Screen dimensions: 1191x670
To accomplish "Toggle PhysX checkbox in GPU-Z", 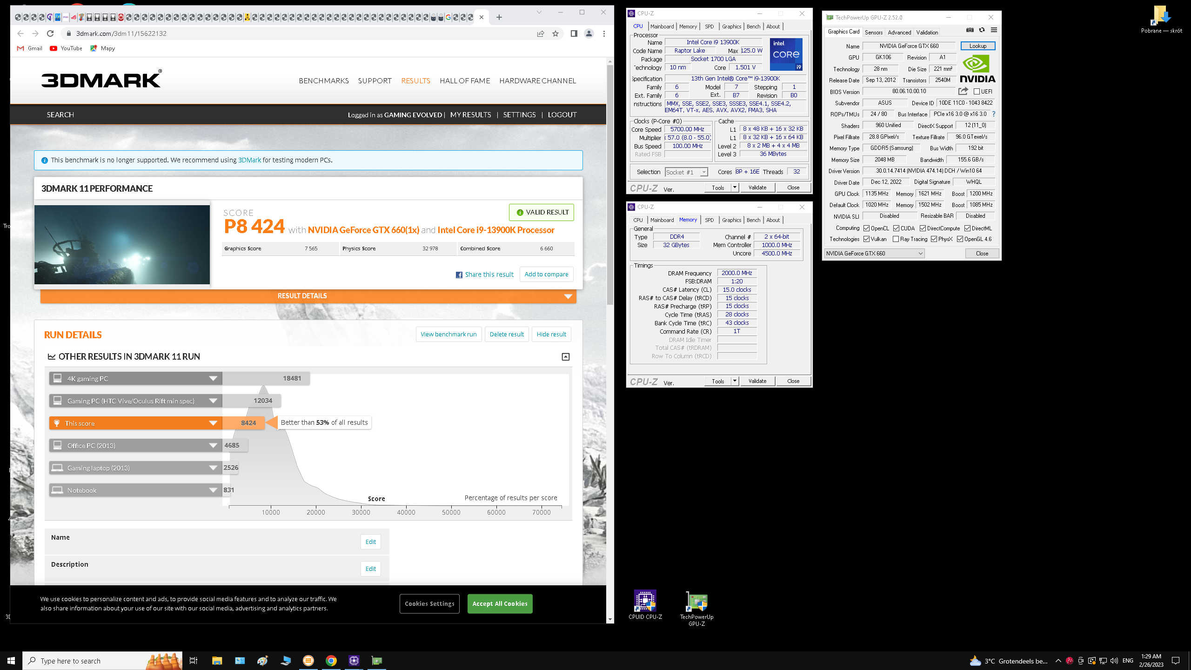I will [934, 239].
